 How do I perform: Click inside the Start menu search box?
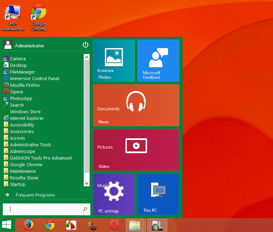tap(47, 209)
